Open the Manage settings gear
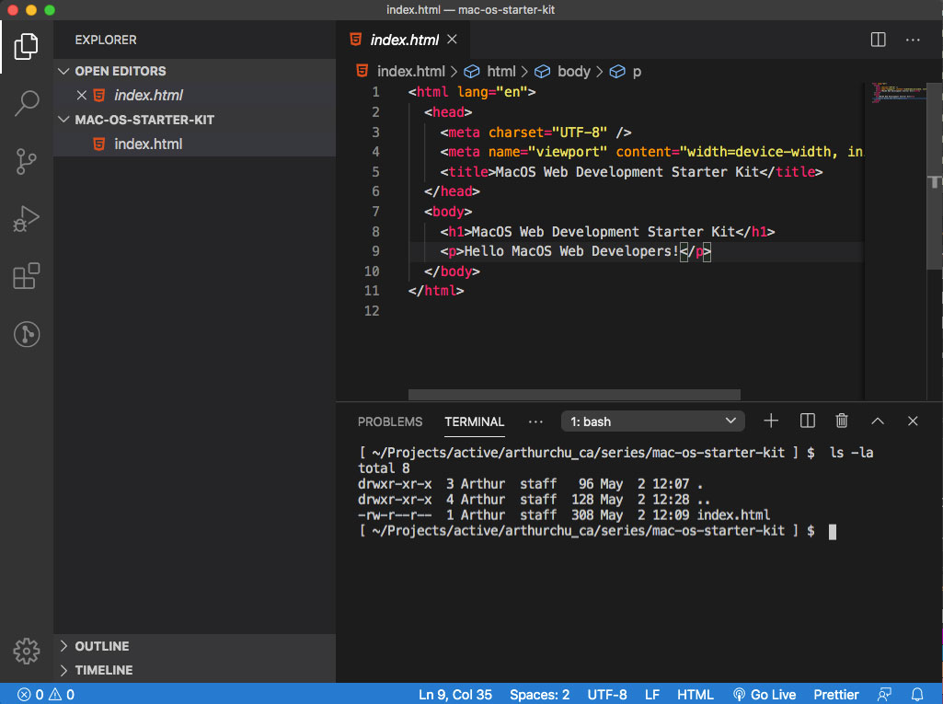 pos(26,651)
